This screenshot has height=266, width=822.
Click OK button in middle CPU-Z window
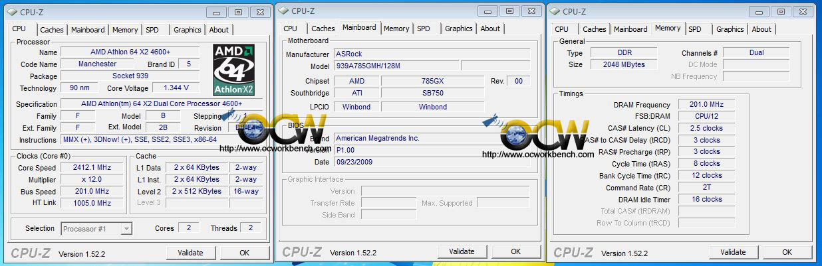tap(515, 251)
